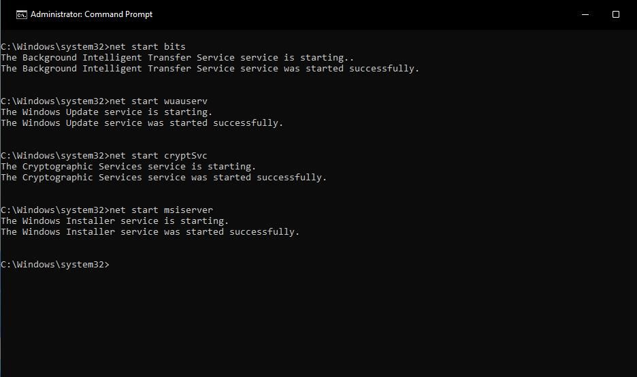This screenshot has width=637, height=377.
Task: Click the prompt path before "net start bits"
Action: tap(54, 47)
